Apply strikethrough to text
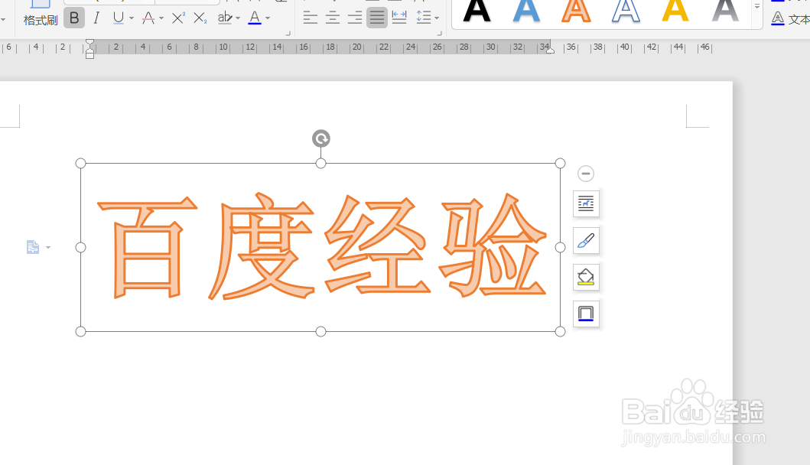The width and height of the screenshot is (810, 465). [x=148, y=18]
